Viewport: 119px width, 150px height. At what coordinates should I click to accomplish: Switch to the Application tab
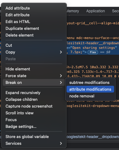[95, 11]
